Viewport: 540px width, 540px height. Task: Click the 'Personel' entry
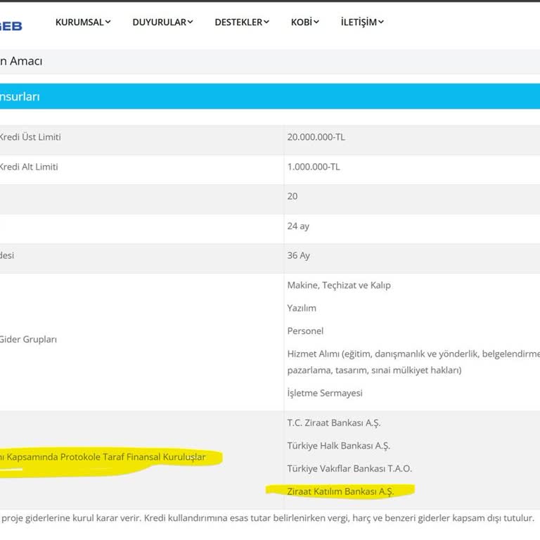305,331
